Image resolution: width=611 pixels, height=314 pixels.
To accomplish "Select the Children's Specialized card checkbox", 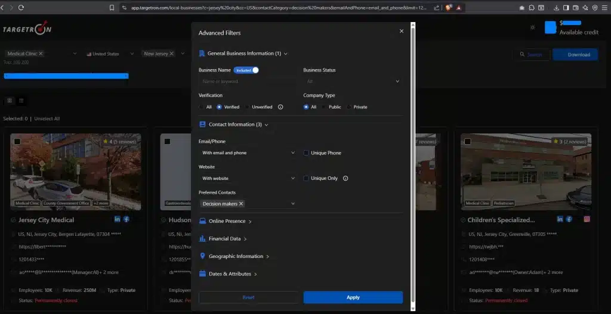I will click(x=467, y=141).
